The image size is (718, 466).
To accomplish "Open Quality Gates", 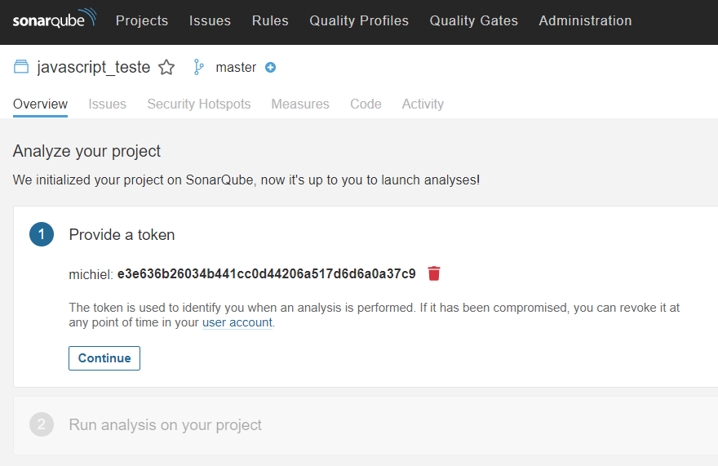I will [473, 20].
